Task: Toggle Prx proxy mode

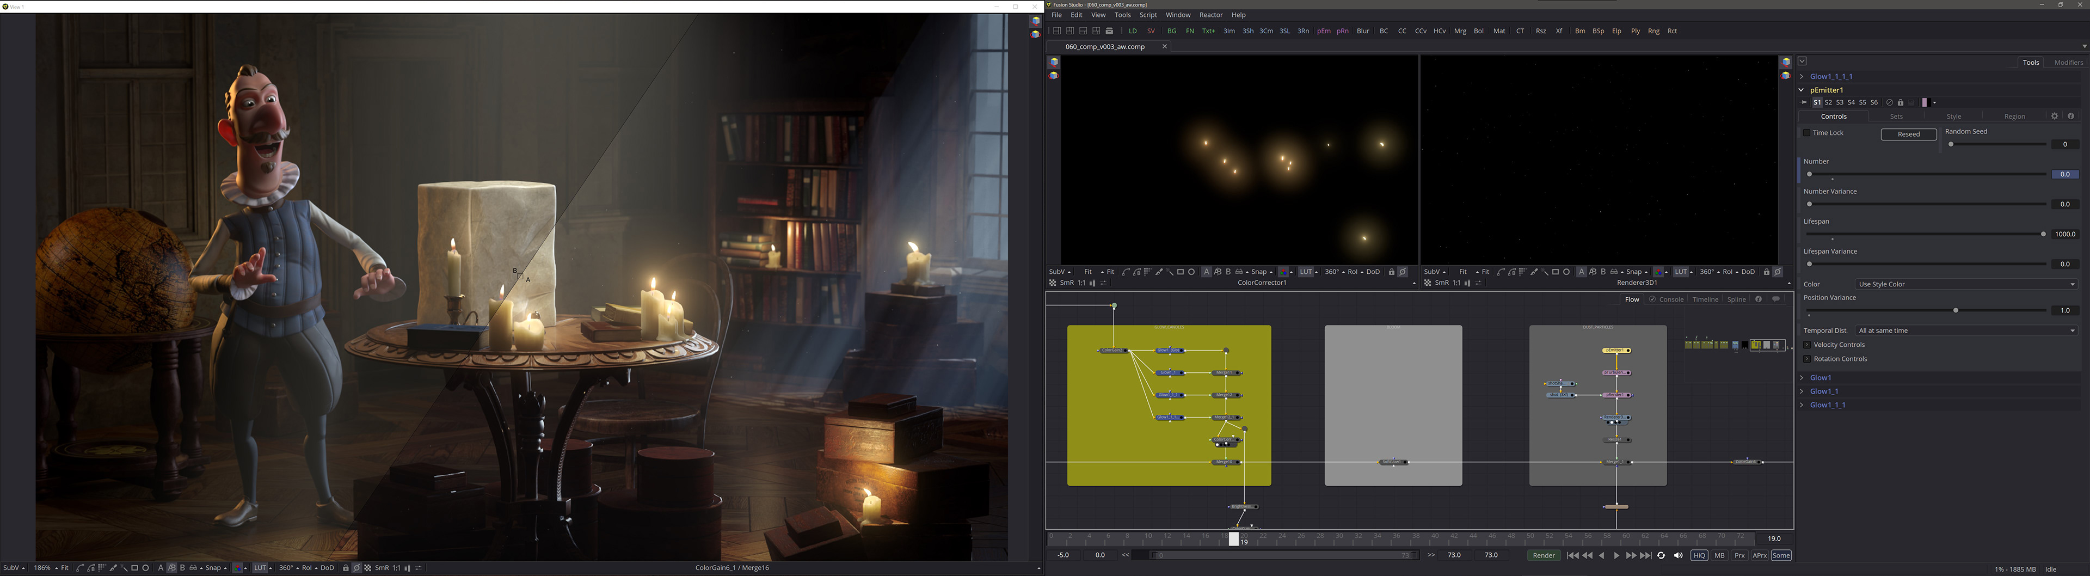Action: tap(1739, 556)
